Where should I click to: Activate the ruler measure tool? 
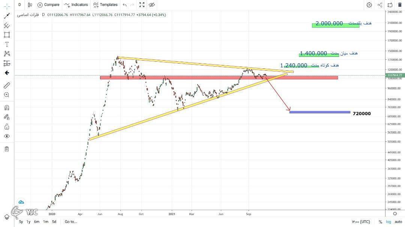pyautogui.click(x=7, y=85)
